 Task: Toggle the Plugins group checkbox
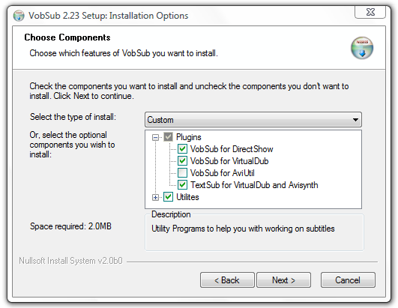[168, 137]
